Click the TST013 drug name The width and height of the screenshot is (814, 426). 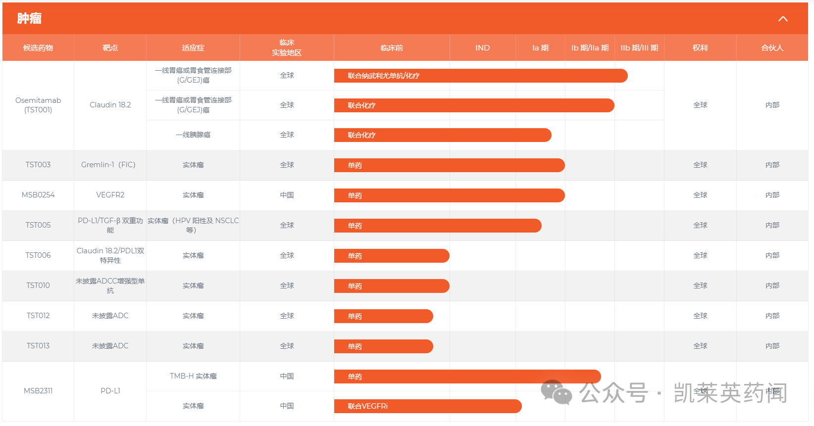tap(38, 346)
